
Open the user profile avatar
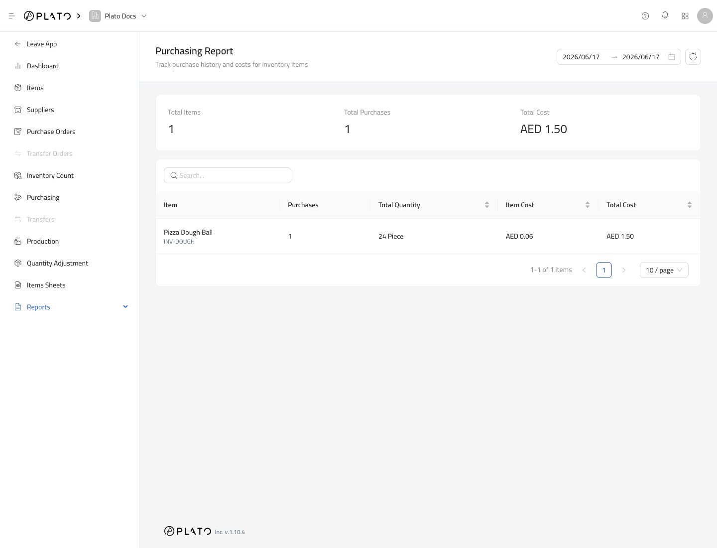(705, 16)
